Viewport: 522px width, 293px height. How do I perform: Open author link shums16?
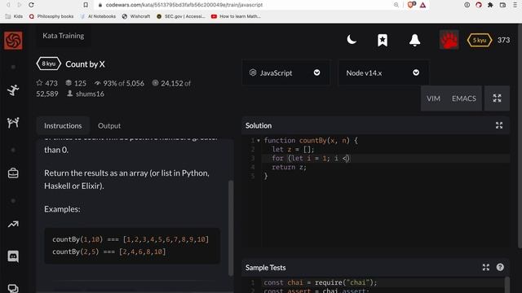point(90,94)
